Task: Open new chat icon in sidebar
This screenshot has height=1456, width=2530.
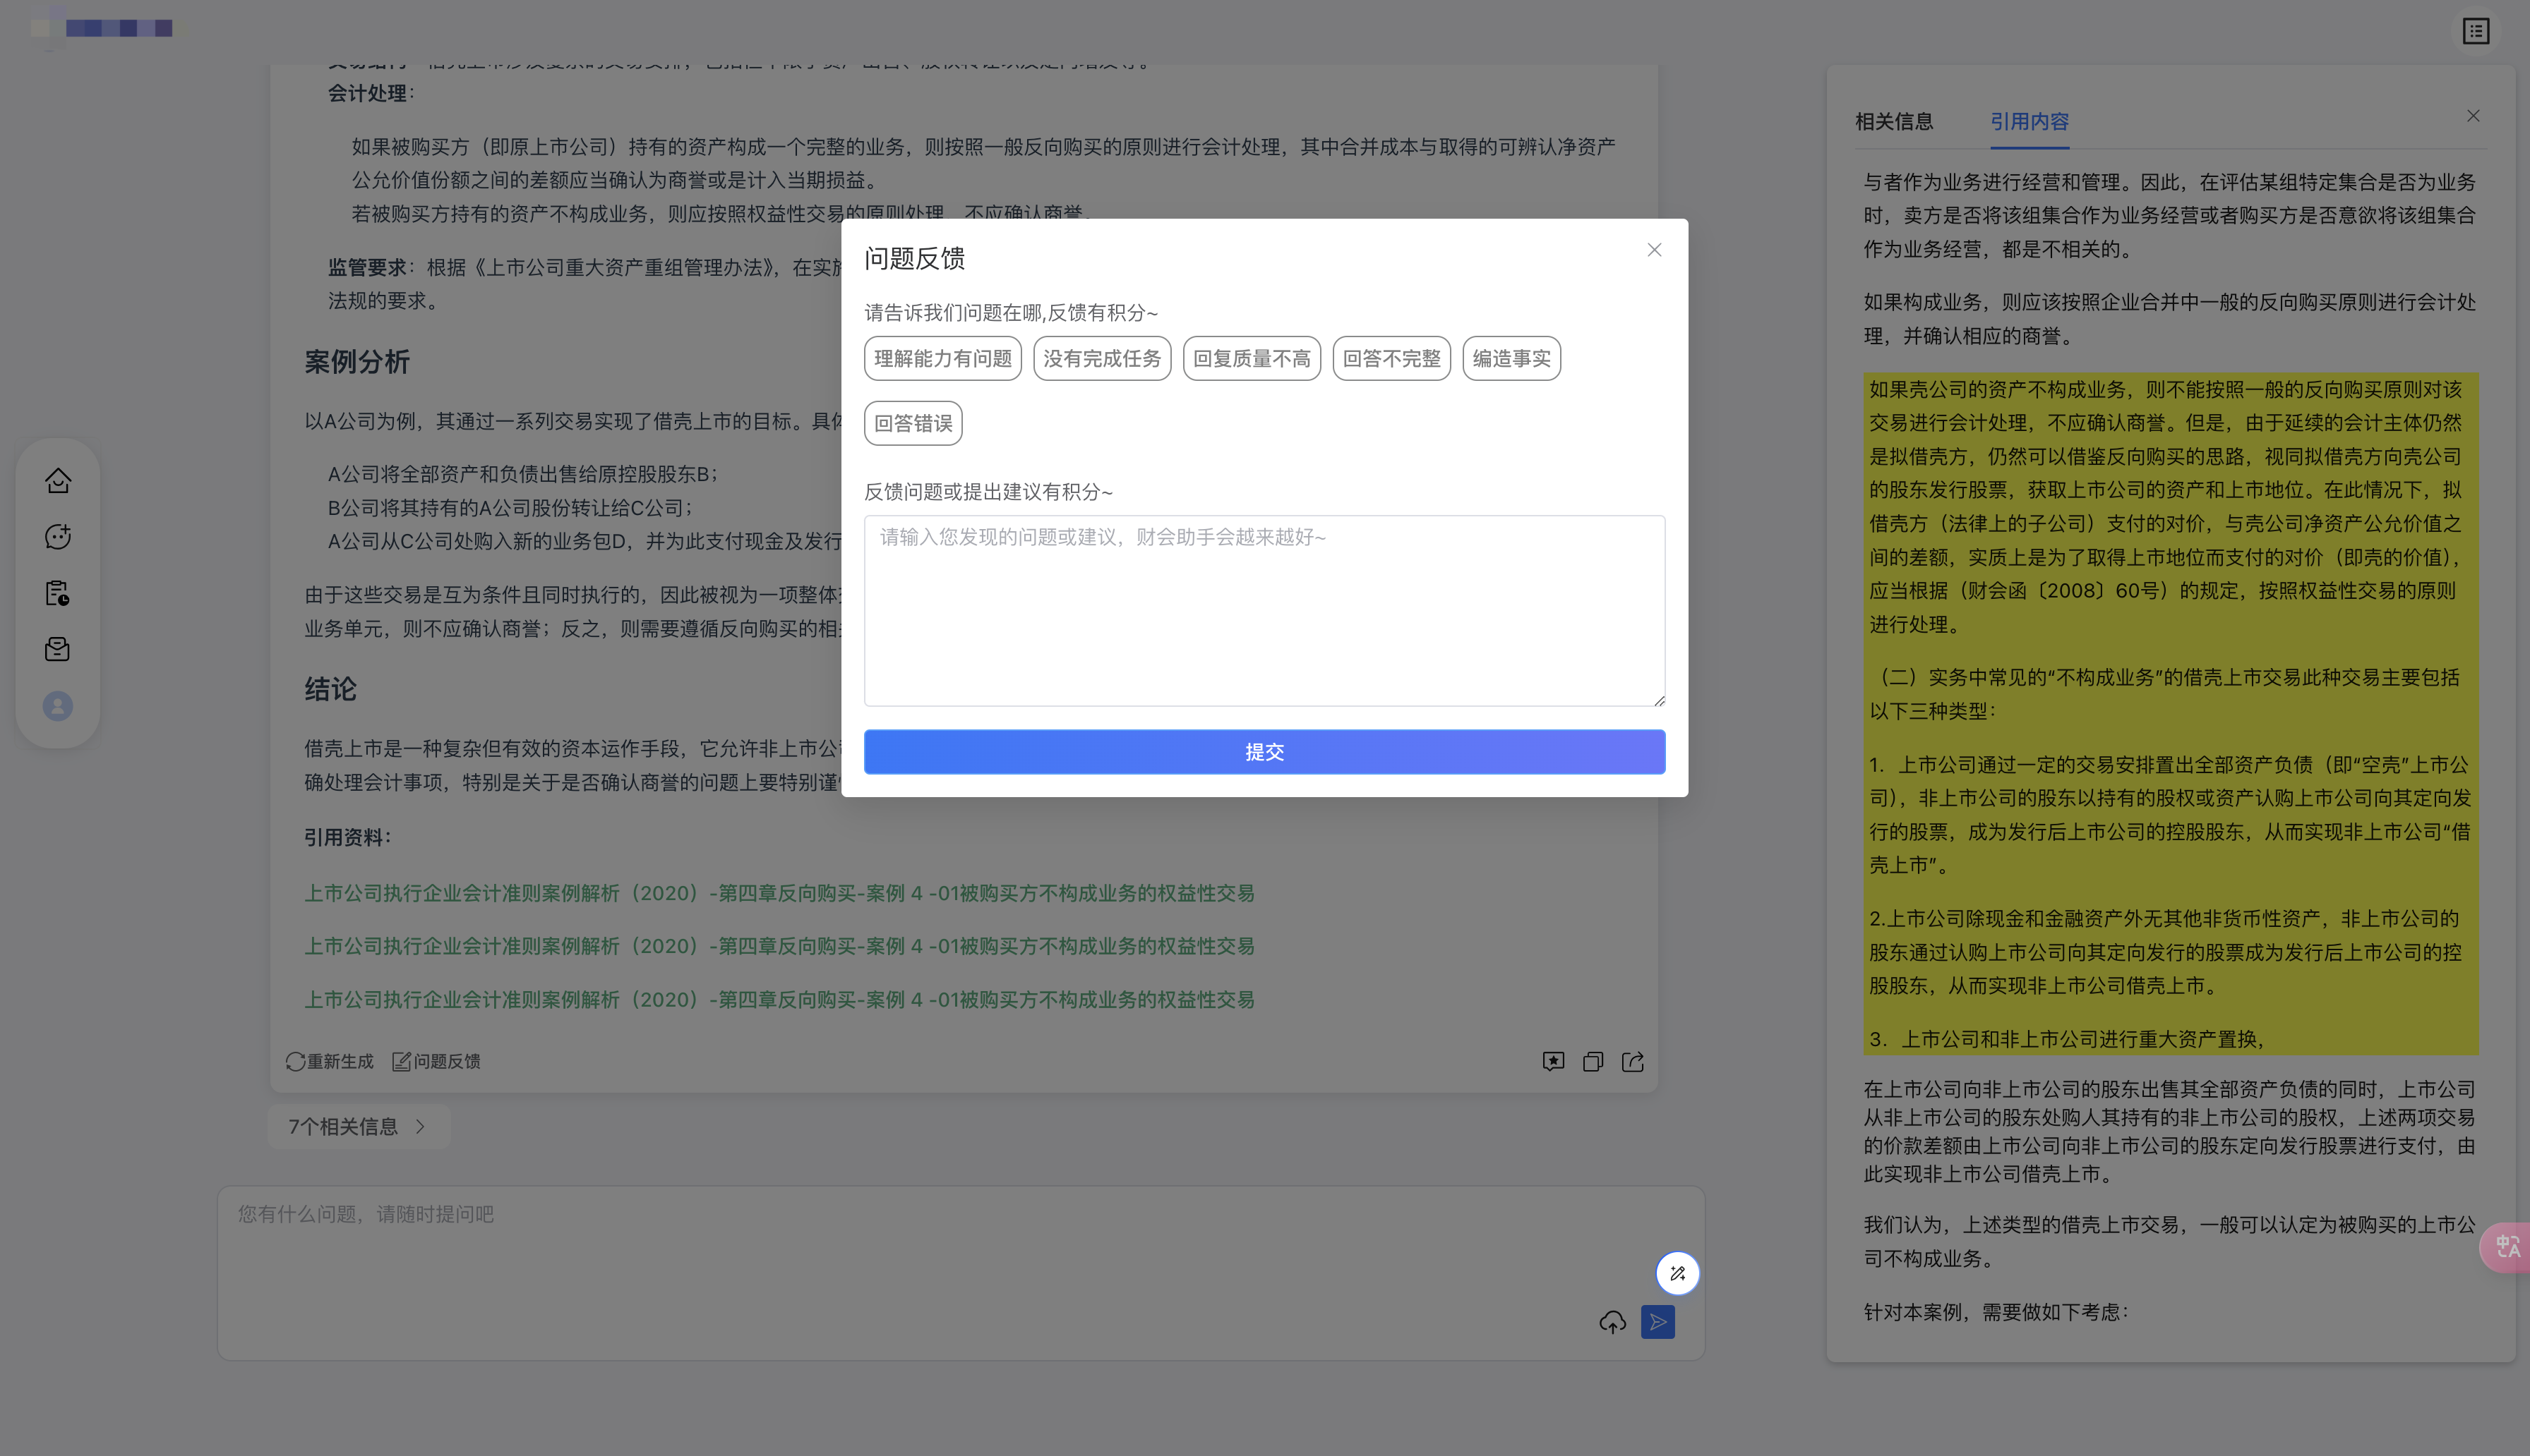Action: click(58, 537)
